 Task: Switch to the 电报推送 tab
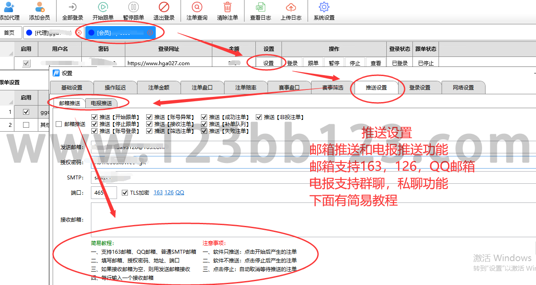tap(101, 103)
